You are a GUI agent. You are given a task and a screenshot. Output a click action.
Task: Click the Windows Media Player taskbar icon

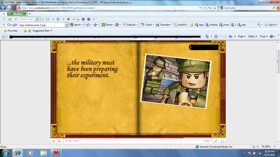point(30,153)
